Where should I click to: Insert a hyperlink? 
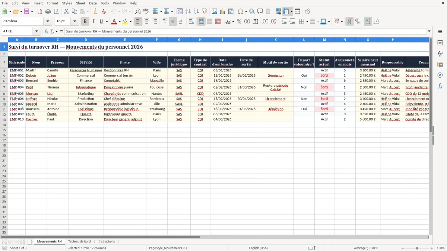(252, 12)
